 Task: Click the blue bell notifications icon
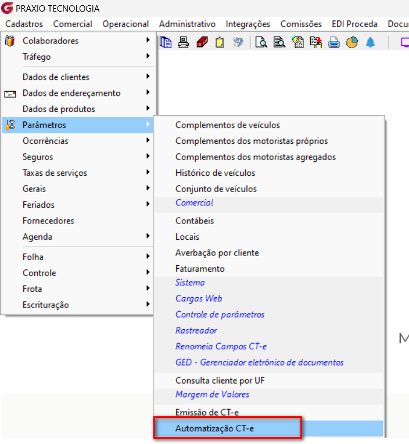370,43
